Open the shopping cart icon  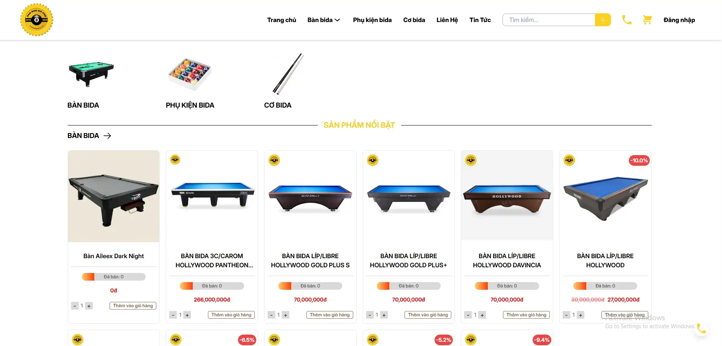tap(647, 20)
